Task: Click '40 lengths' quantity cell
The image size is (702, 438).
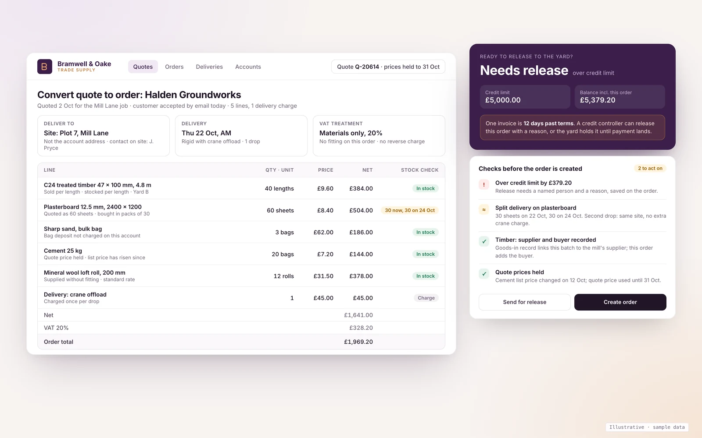Action: (279, 188)
